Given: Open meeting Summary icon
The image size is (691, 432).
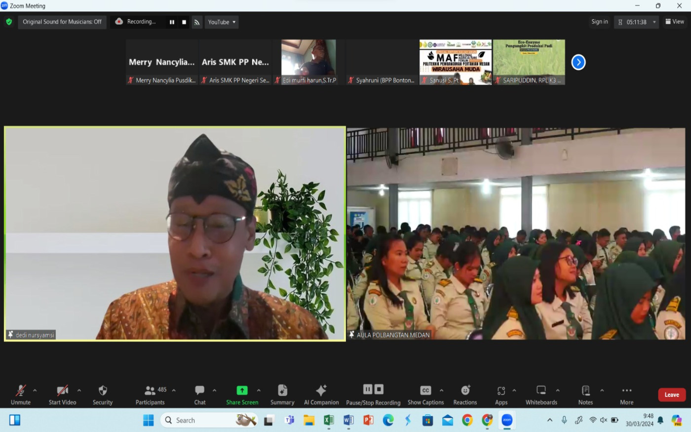Looking at the screenshot, I should tap(282, 391).
